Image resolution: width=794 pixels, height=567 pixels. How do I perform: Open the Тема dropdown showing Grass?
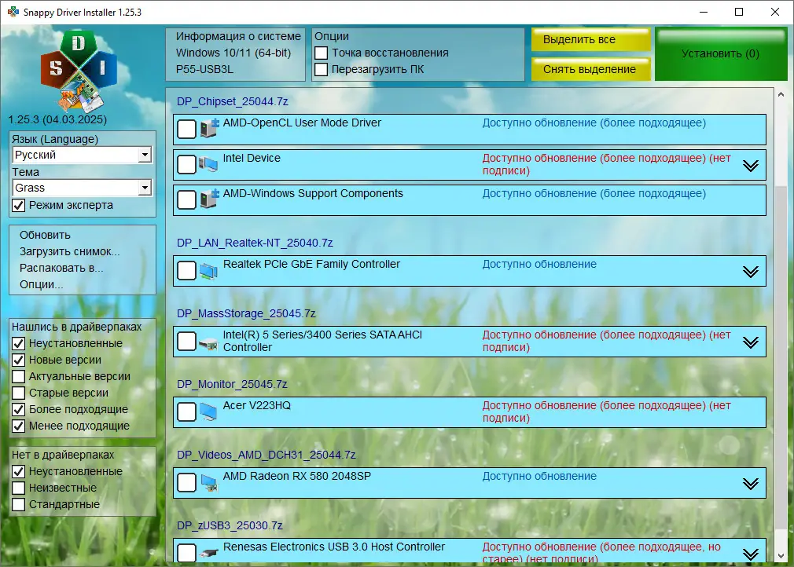(82, 188)
